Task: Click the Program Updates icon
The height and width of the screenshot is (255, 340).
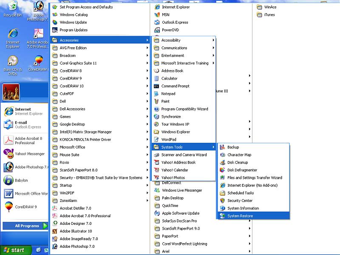Action: click(55, 30)
